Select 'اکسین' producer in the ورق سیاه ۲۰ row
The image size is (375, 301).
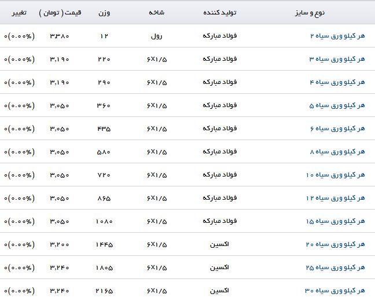[x=219, y=244]
